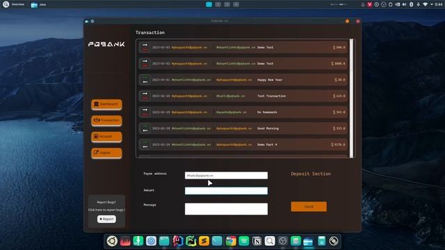Click the Wi-Fi icon in system tray
Screen dimensions: 445x250
click(425, 4)
